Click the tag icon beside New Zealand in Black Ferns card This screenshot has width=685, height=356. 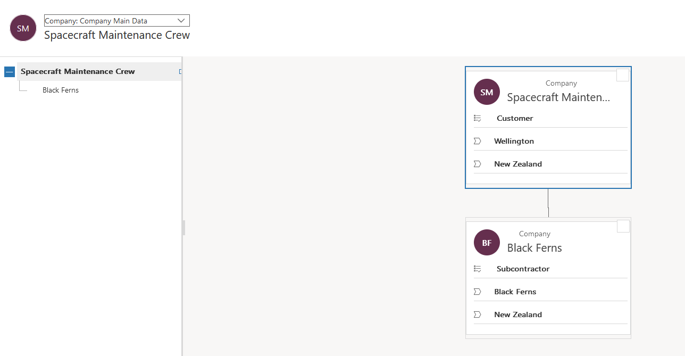pos(478,314)
